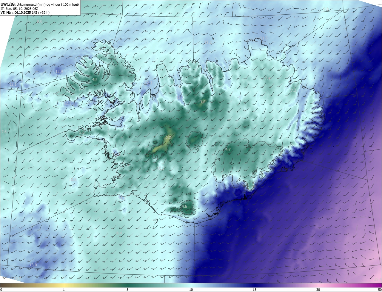This screenshot has height=292, width=382.
Task: Click the 11.6 value label on map
Action: [264, 38]
